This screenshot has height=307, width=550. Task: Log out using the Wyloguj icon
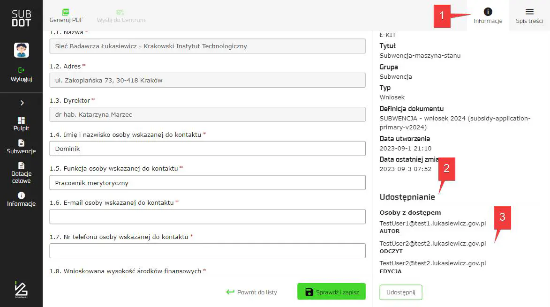pyautogui.click(x=21, y=70)
